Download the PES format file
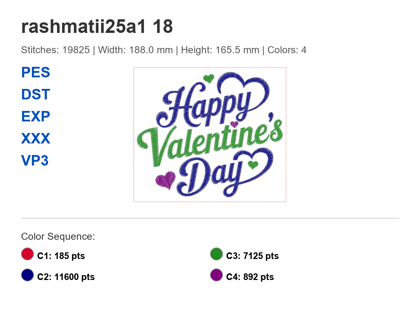The width and height of the screenshot is (420, 315). tap(35, 72)
